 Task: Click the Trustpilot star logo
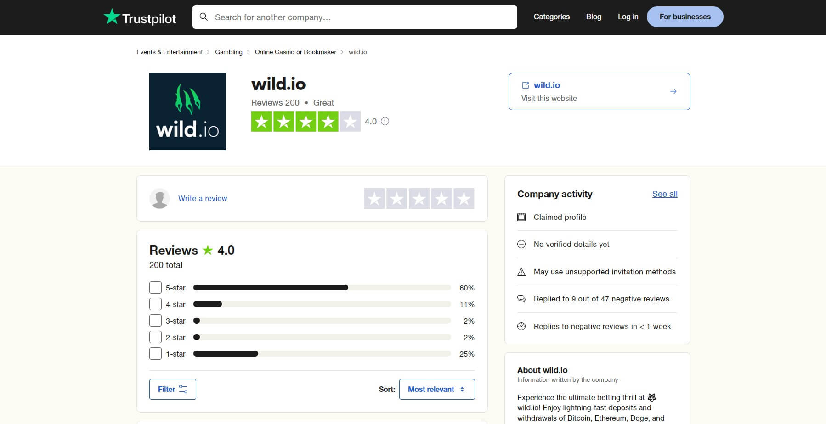coord(112,17)
